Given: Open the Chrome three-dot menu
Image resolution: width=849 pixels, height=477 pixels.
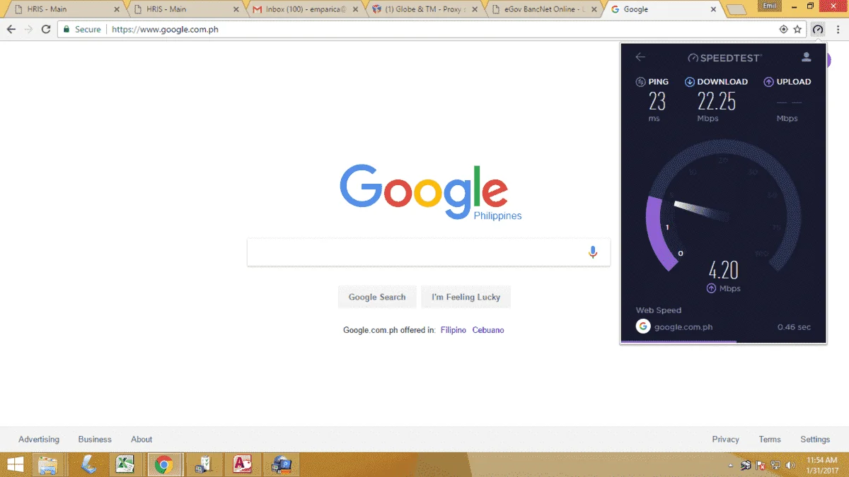Looking at the screenshot, I should pyautogui.click(x=838, y=30).
